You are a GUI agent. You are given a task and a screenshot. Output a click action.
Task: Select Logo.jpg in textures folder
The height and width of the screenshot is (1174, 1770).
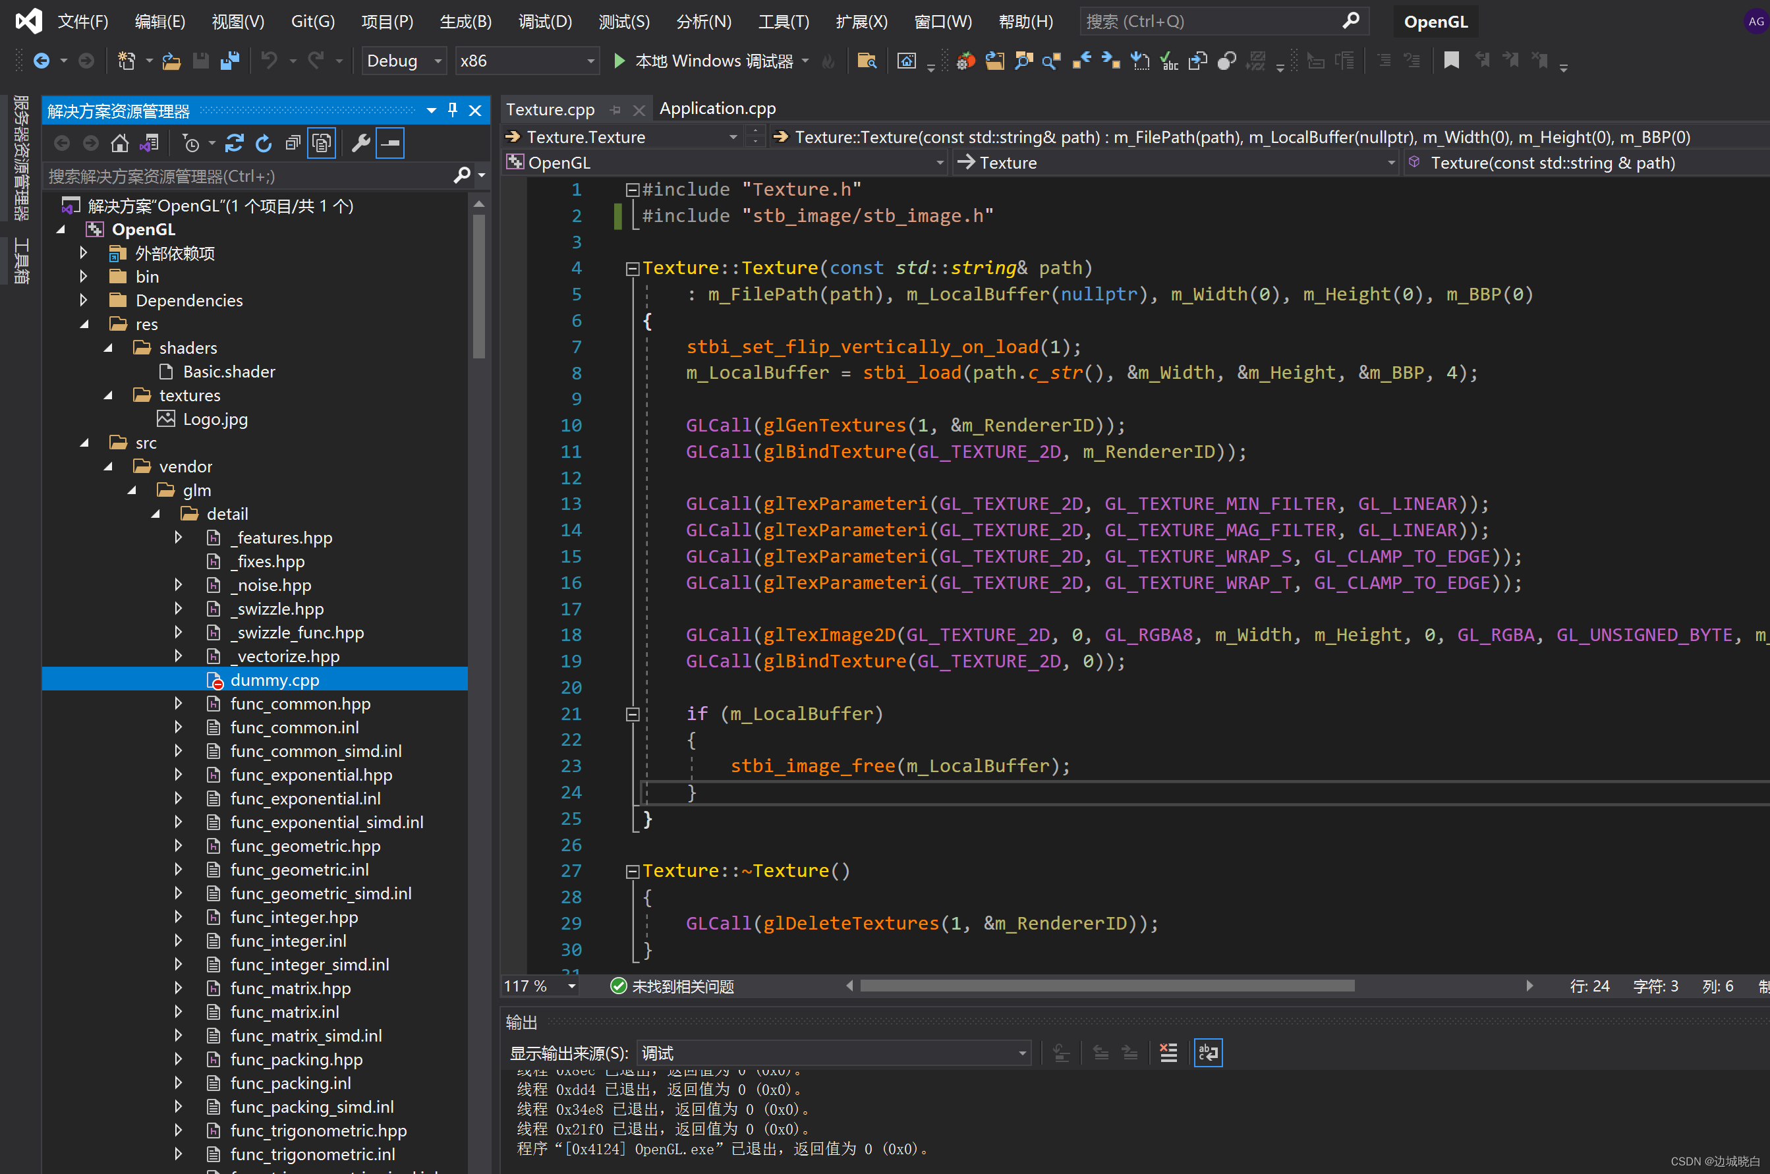[215, 419]
